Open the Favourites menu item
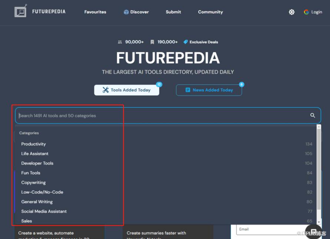This screenshot has height=239, width=330. pos(95,12)
